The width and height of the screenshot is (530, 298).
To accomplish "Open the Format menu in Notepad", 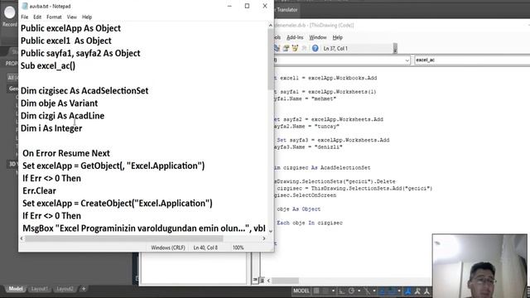I will pos(54,17).
